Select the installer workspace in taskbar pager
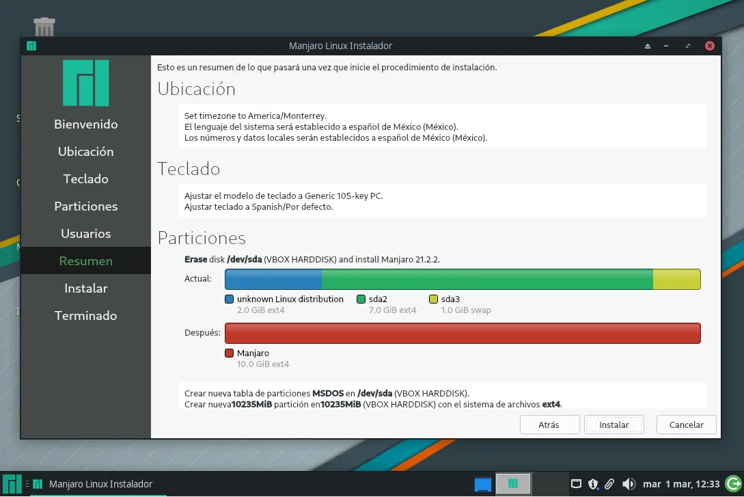The width and height of the screenshot is (744, 497). pyautogui.click(x=513, y=484)
